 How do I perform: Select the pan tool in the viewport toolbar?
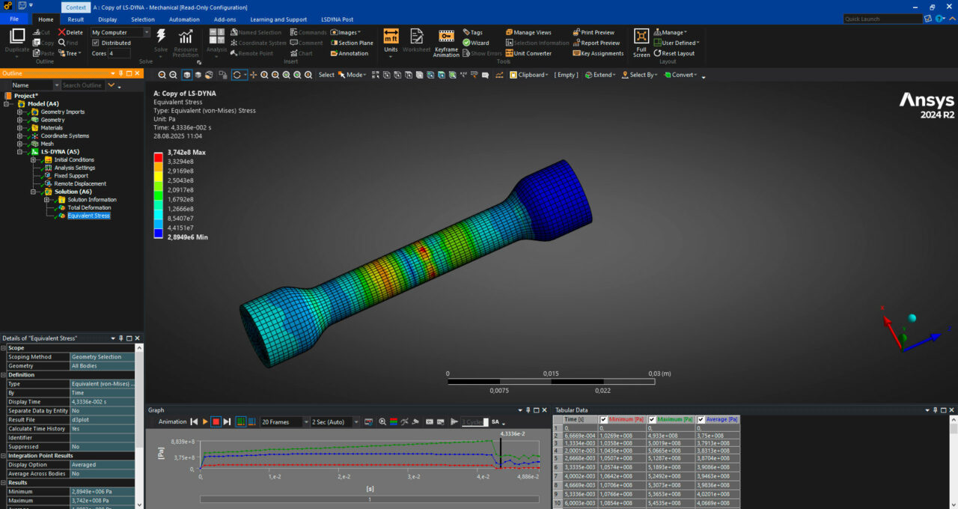coord(254,75)
